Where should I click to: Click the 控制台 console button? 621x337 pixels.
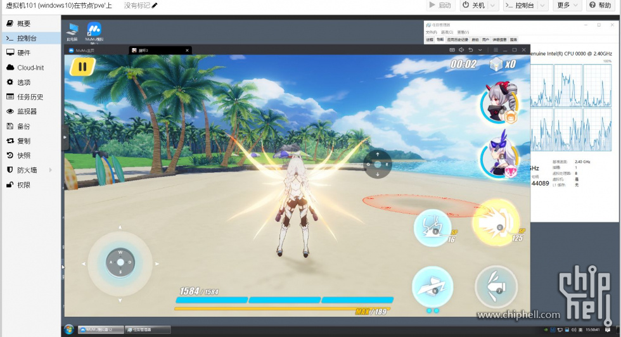(520, 5)
